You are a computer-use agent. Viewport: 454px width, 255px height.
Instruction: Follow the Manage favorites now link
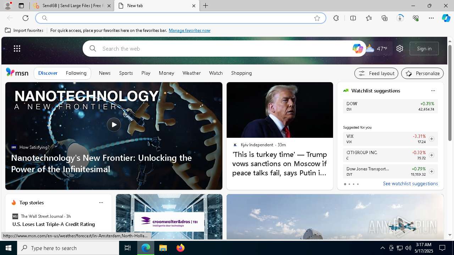pyautogui.click(x=189, y=30)
